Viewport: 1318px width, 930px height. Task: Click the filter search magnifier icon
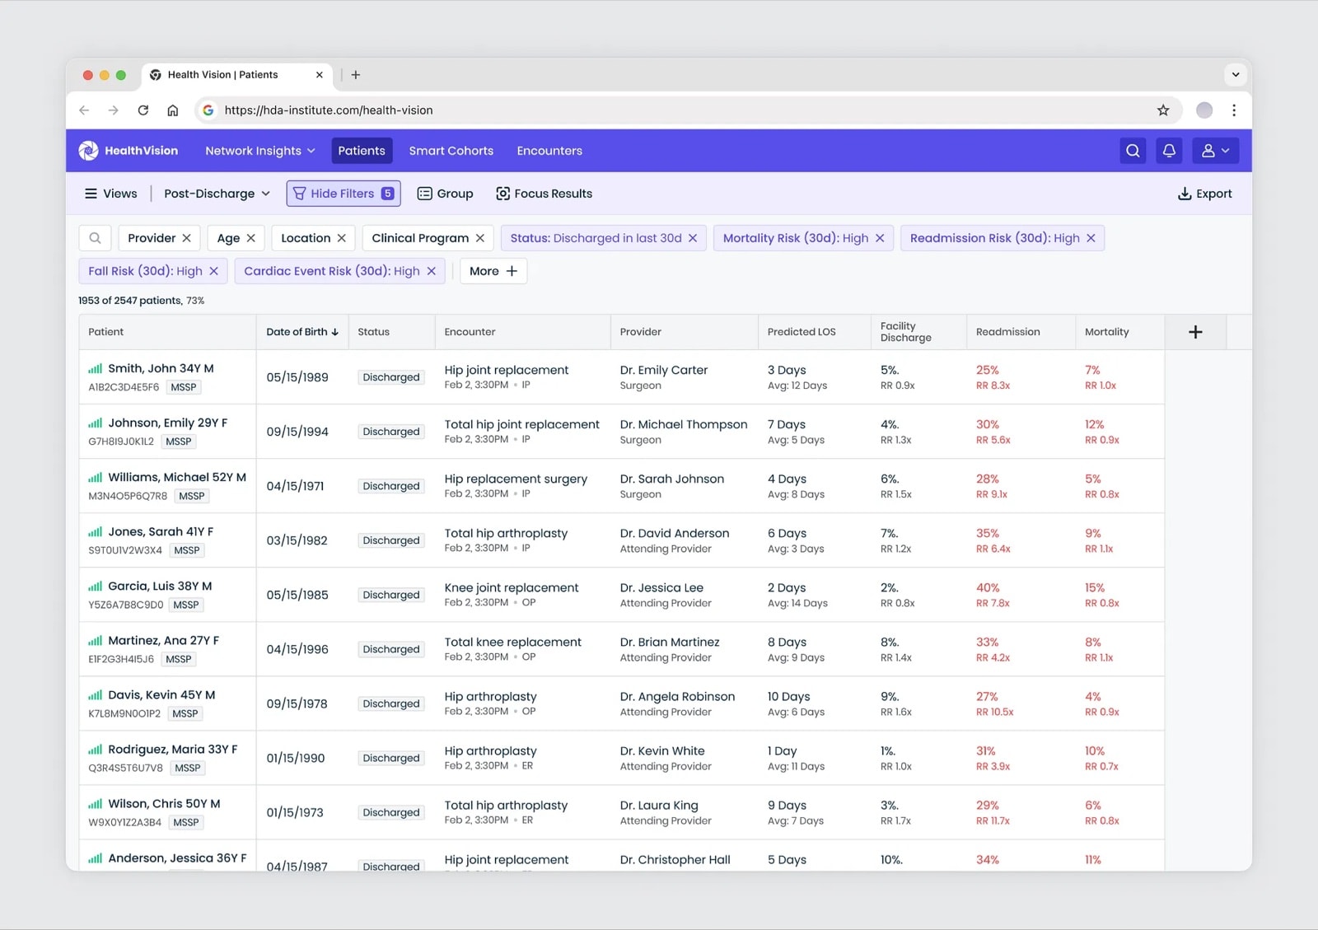pos(96,238)
